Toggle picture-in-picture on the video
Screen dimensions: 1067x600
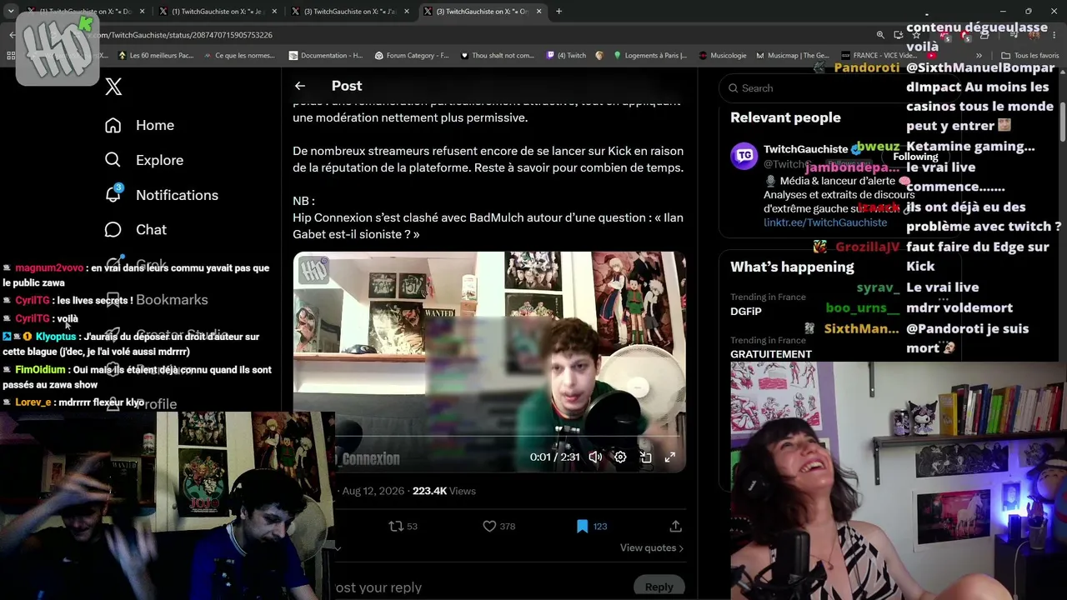645,457
